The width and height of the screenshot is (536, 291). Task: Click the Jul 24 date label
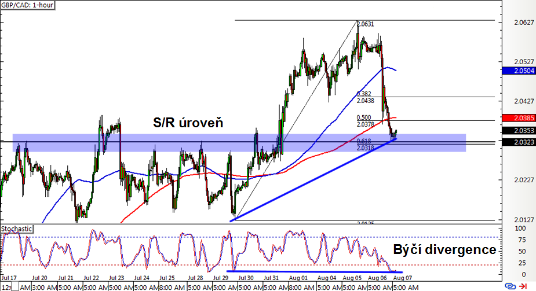pyautogui.click(x=142, y=278)
